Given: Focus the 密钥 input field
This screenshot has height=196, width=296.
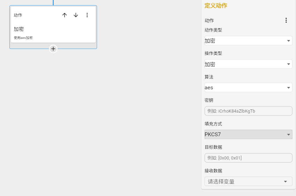Looking at the screenshot, I should pos(248,111).
